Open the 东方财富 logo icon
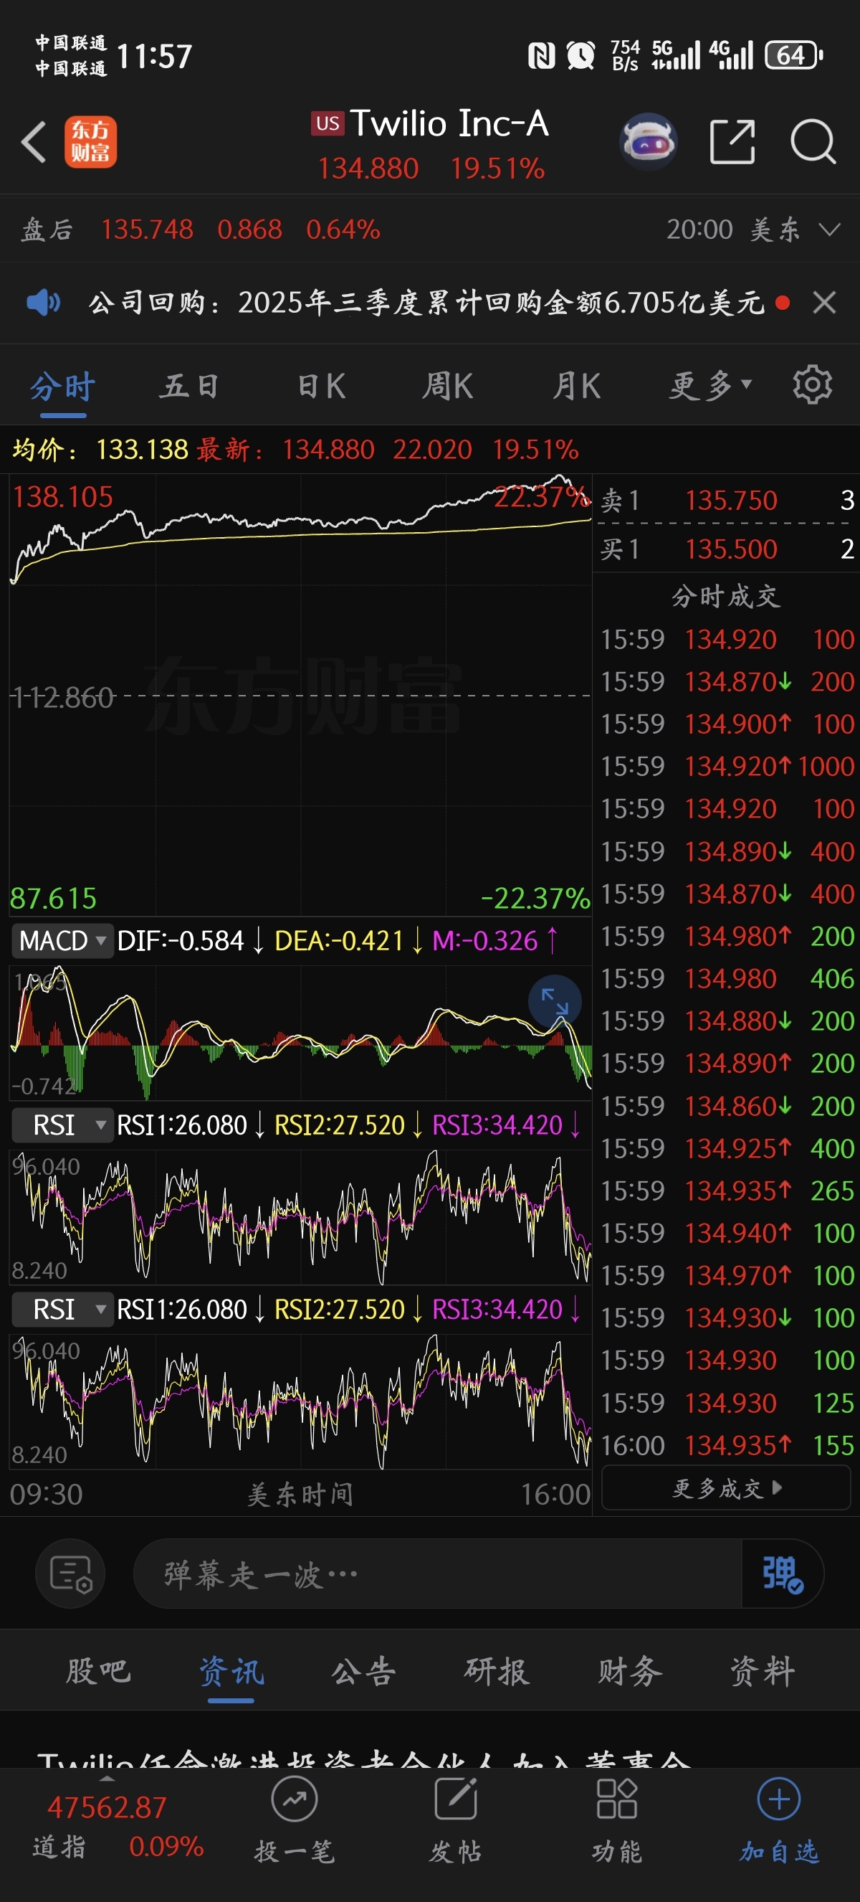Screen dimensions: 860x1902 point(90,142)
